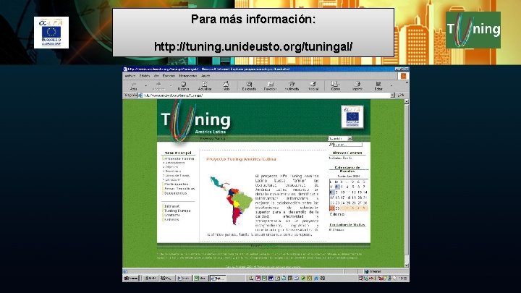Image resolution: width=521 pixels, height=293 pixels.
Task: Click the Forward arrow in browser toolbar
Action: pos(158,85)
